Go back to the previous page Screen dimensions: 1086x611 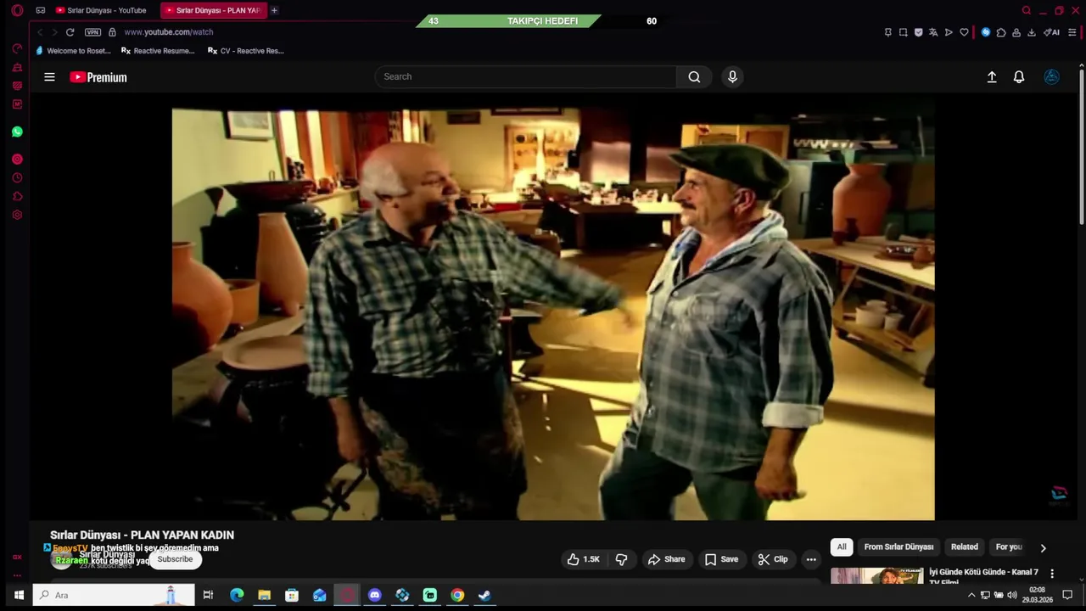[x=39, y=32]
